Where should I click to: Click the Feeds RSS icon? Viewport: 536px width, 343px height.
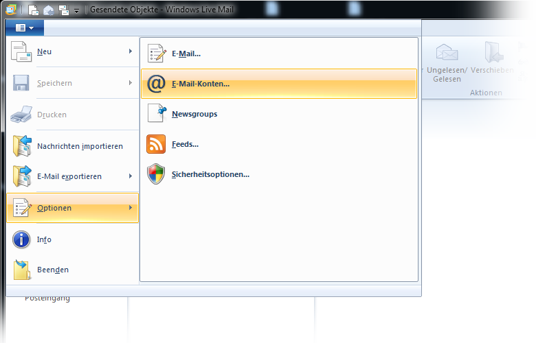click(x=156, y=144)
